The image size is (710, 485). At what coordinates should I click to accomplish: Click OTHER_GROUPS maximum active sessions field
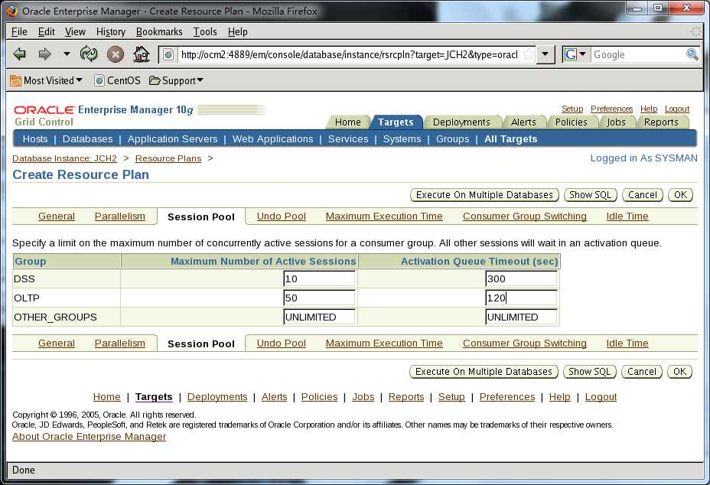(x=320, y=317)
